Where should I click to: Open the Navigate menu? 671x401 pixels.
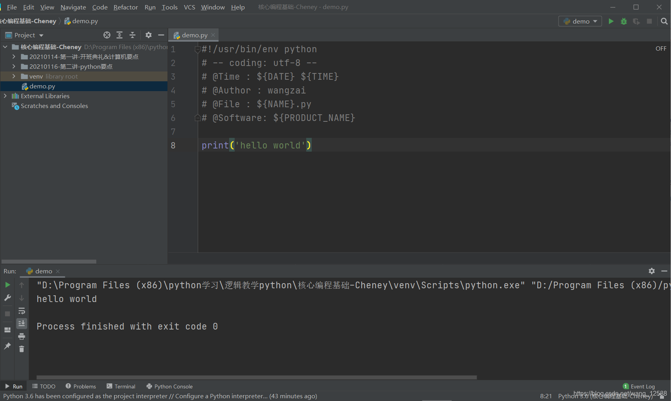[x=73, y=7]
